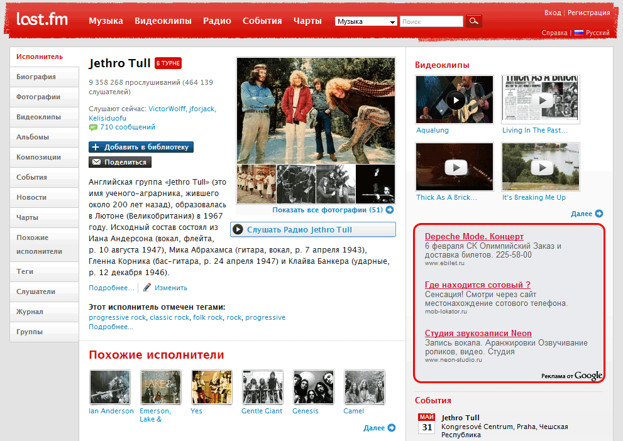Image resolution: width=623 pixels, height=441 pixels.
Task: Click the В ТУРНЕ badge
Action: click(x=168, y=63)
